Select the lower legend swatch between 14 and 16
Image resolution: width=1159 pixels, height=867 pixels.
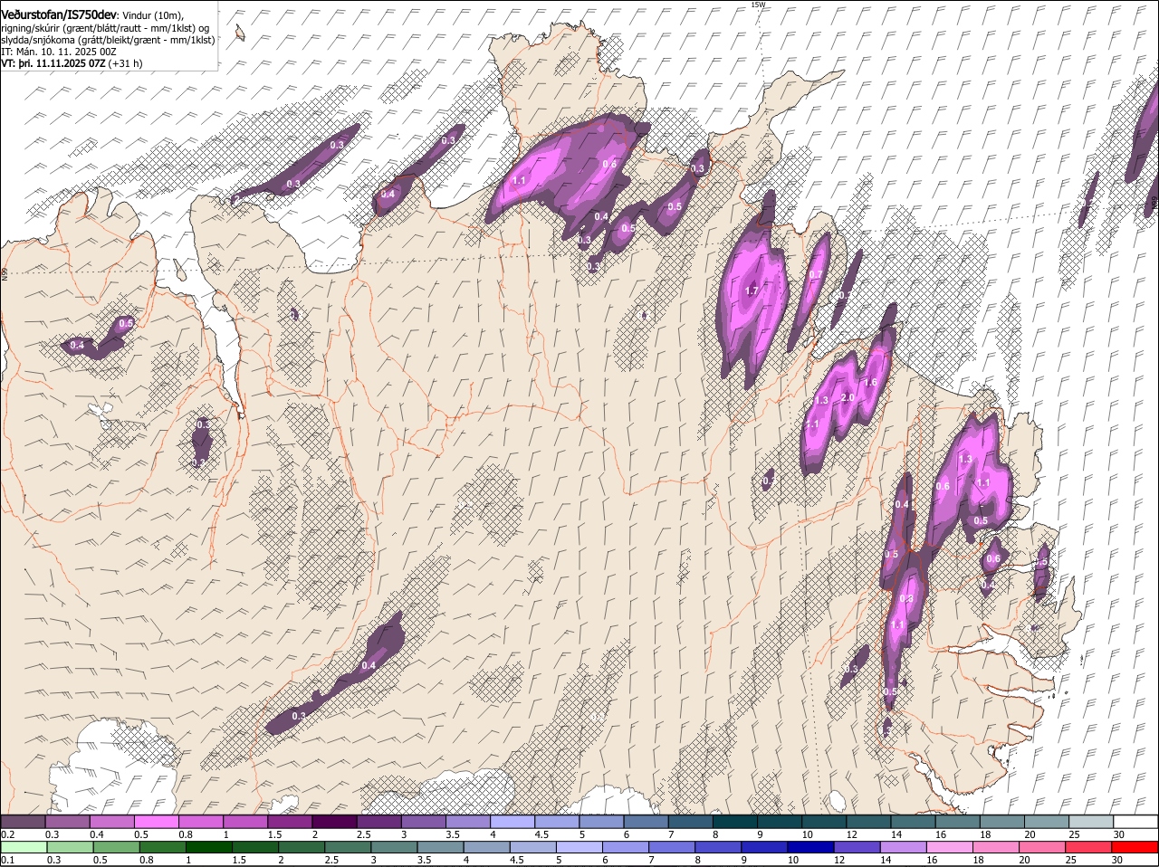click(x=905, y=846)
